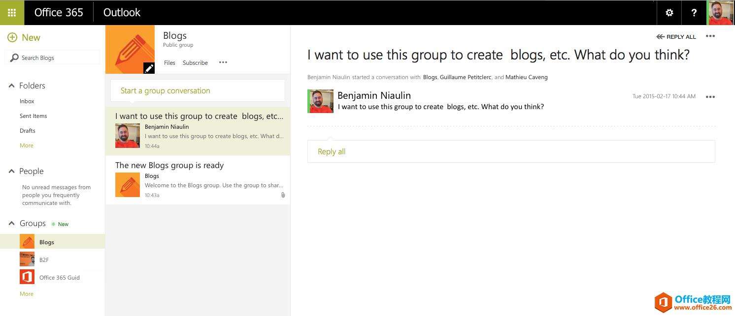
Task: Click Guillaume Petitclerc recipient link
Action: tap(466, 77)
